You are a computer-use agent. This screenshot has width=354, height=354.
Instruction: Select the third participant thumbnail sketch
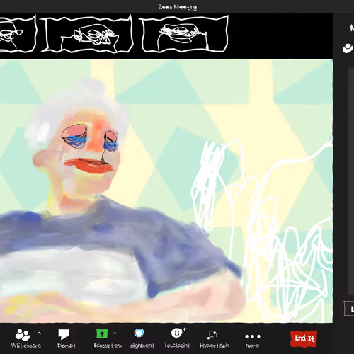185,34
